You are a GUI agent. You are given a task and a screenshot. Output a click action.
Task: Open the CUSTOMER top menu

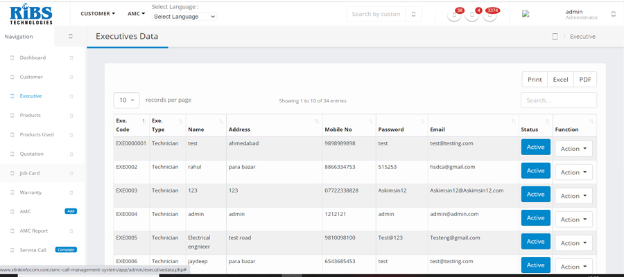coord(98,14)
